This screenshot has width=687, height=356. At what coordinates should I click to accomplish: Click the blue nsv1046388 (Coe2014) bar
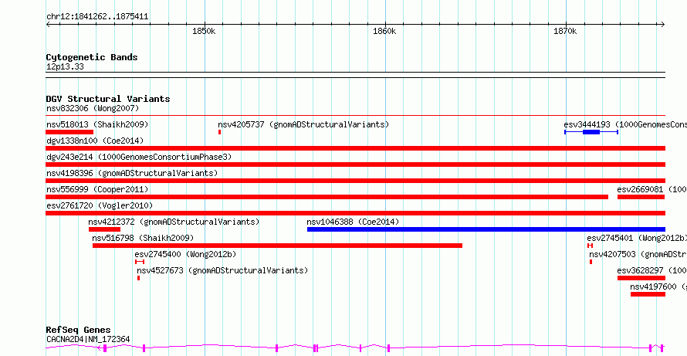(x=486, y=229)
